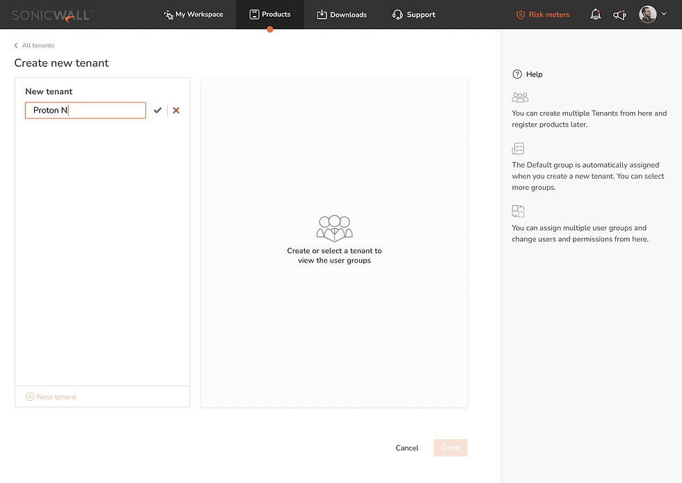Open My Workspace menu
This screenshot has width=682, height=483.
[193, 15]
